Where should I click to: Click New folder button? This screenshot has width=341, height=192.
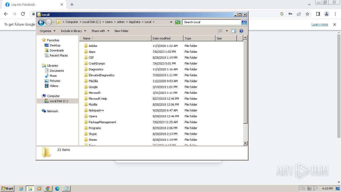tap(121, 31)
